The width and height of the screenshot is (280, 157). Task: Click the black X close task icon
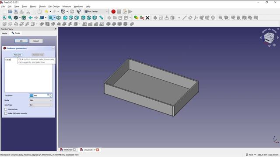(147, 17)
